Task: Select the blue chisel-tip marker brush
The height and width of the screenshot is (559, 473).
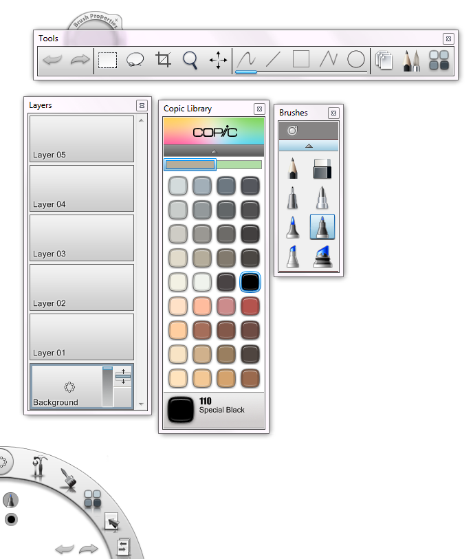Action: click(x=293, y=256)
